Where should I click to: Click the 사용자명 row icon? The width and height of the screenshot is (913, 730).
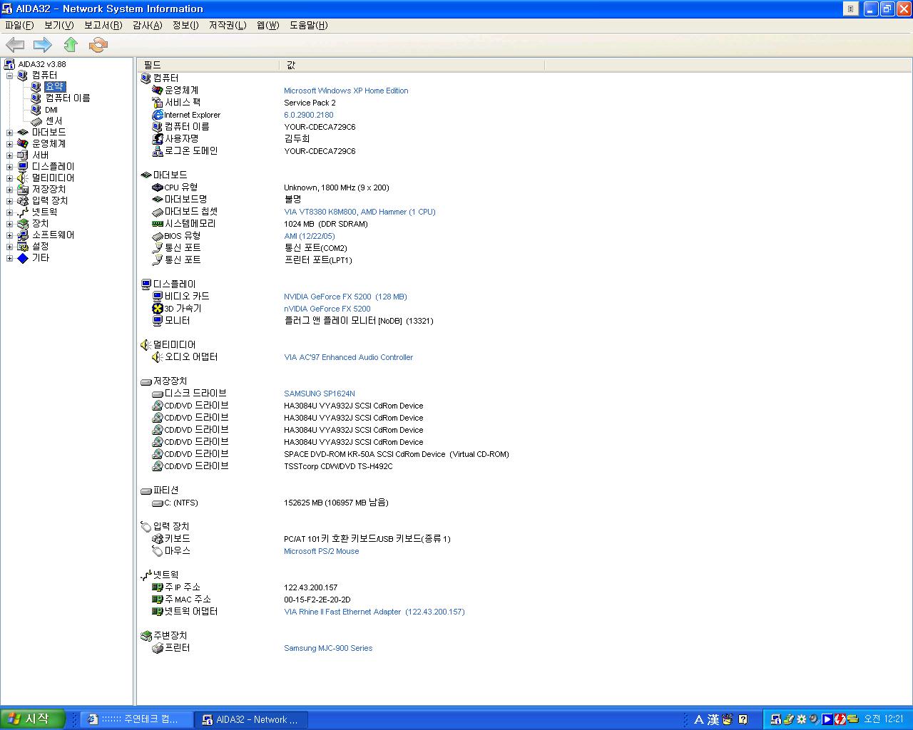pyautogui.click(x=158, y=139)
